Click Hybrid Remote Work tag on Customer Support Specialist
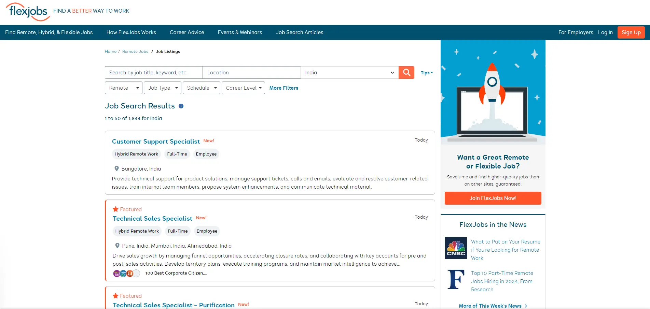The width and height of the screenshot is (650, 309). 136,154
